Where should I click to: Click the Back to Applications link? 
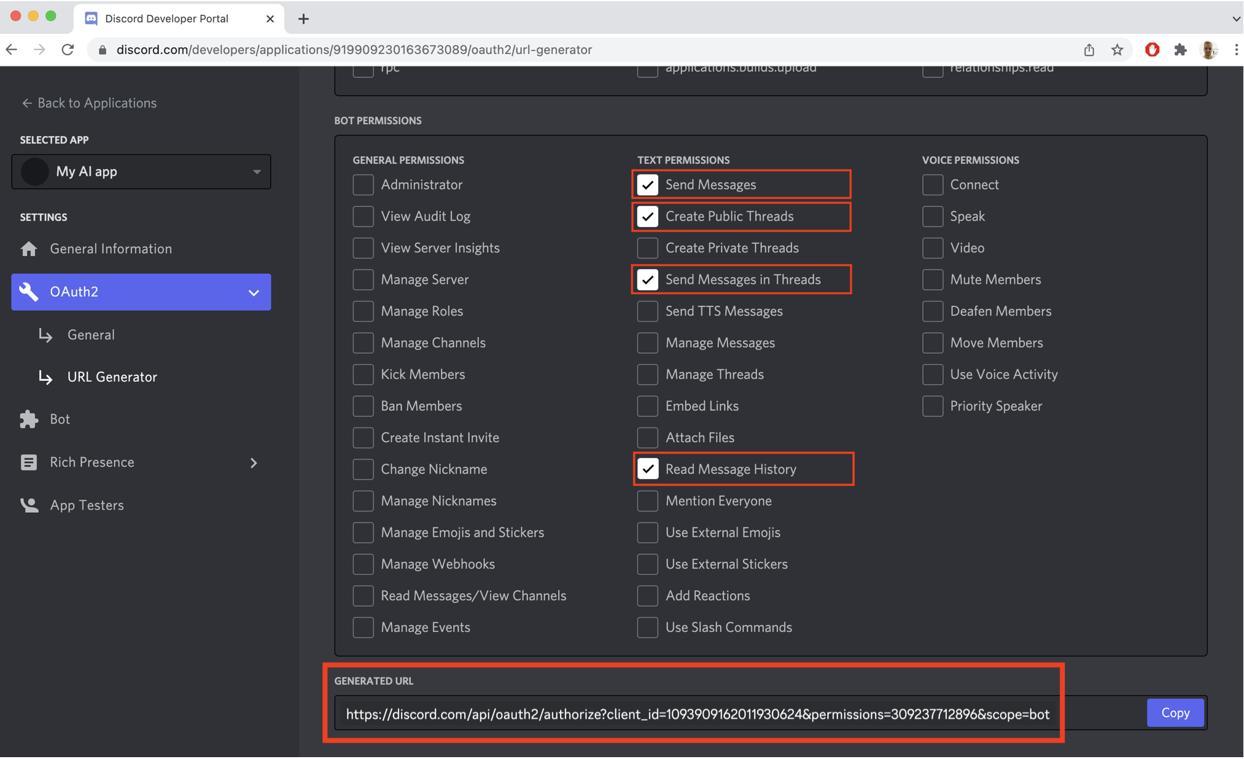[88, 103]
